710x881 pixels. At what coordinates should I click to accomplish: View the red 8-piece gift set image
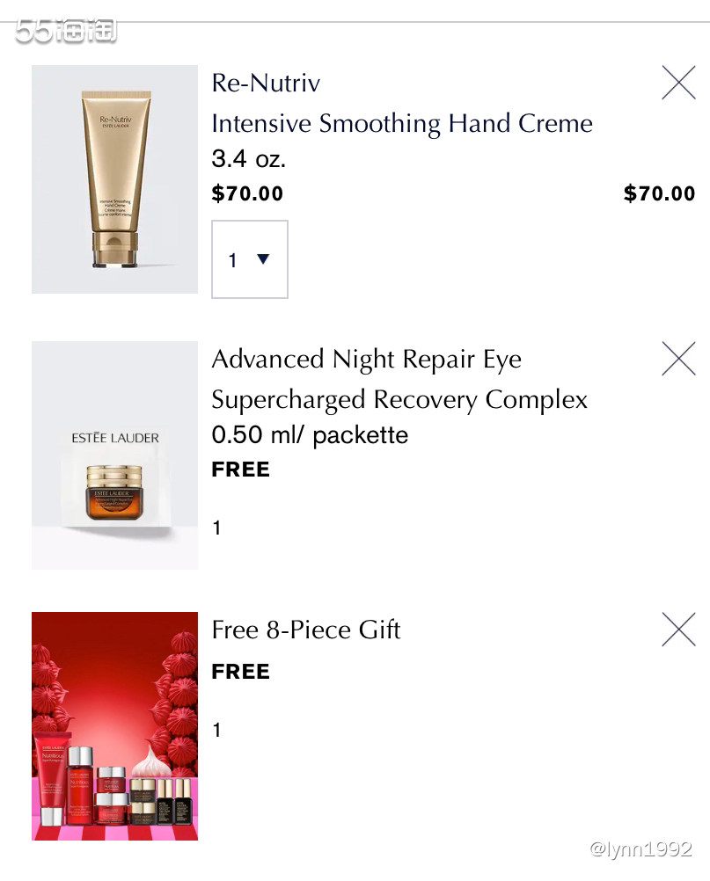click(114, 726)
